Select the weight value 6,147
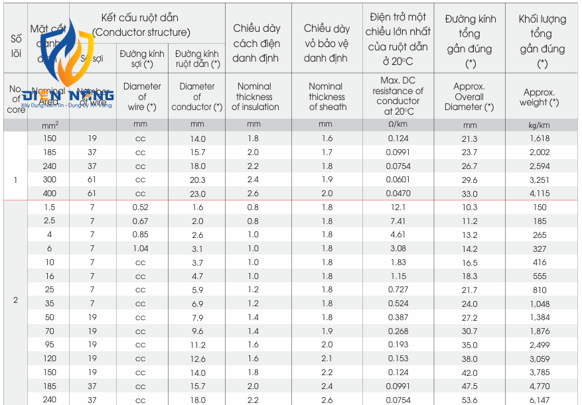This screenshot has height=405, width=582. 540,400
